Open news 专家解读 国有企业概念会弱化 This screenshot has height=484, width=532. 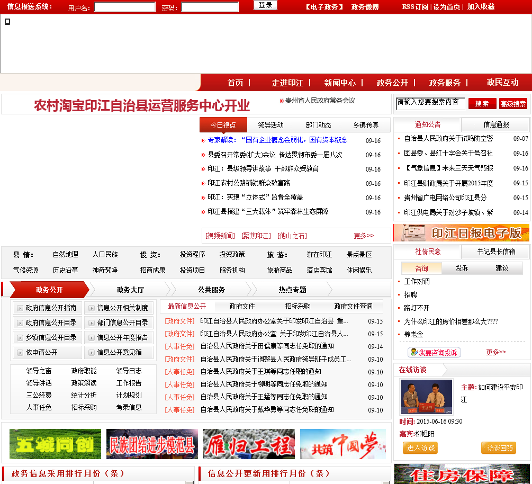[277, 140]
